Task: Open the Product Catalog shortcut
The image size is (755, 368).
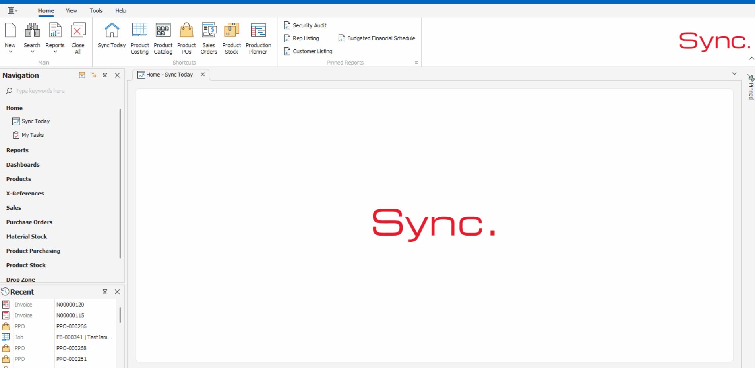Action: (x=163, y=38)
